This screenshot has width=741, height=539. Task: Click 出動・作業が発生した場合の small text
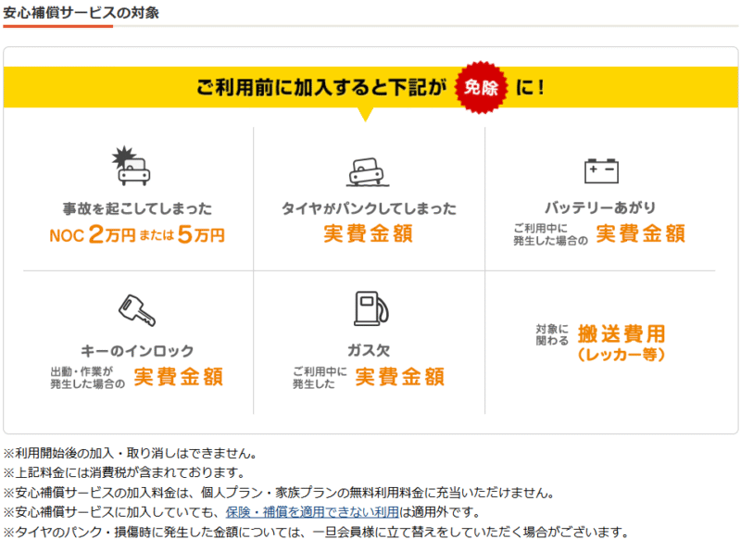(87, 378)
